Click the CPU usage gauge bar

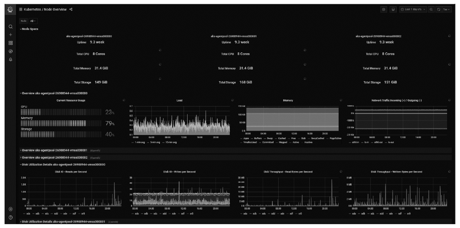[61, 112]
